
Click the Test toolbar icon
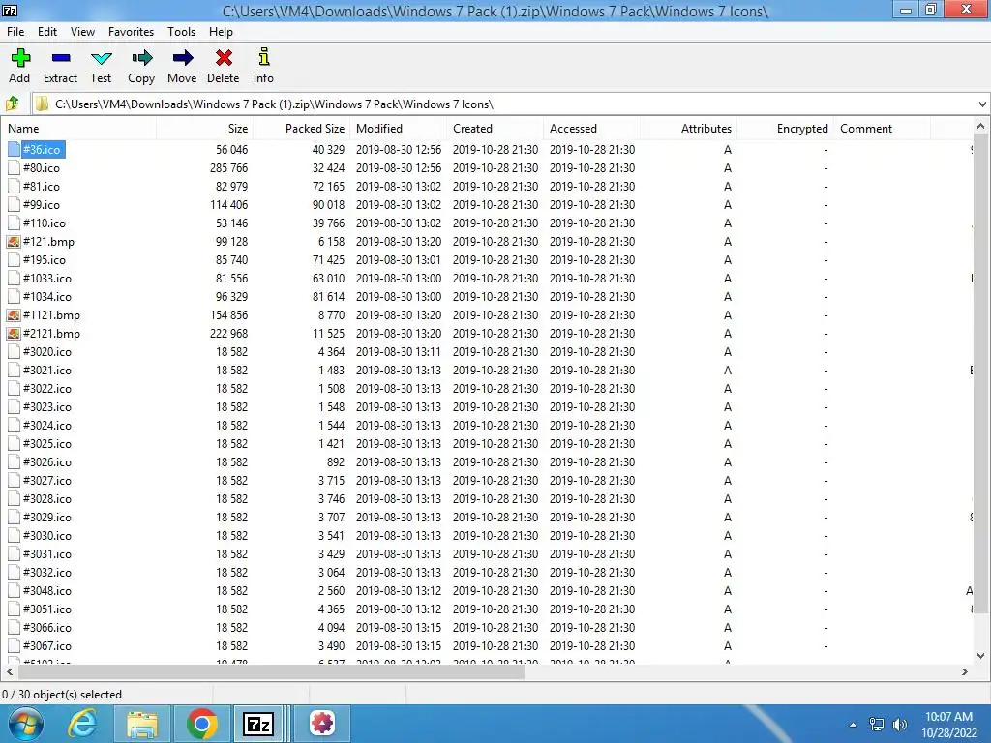pos(101,59)
